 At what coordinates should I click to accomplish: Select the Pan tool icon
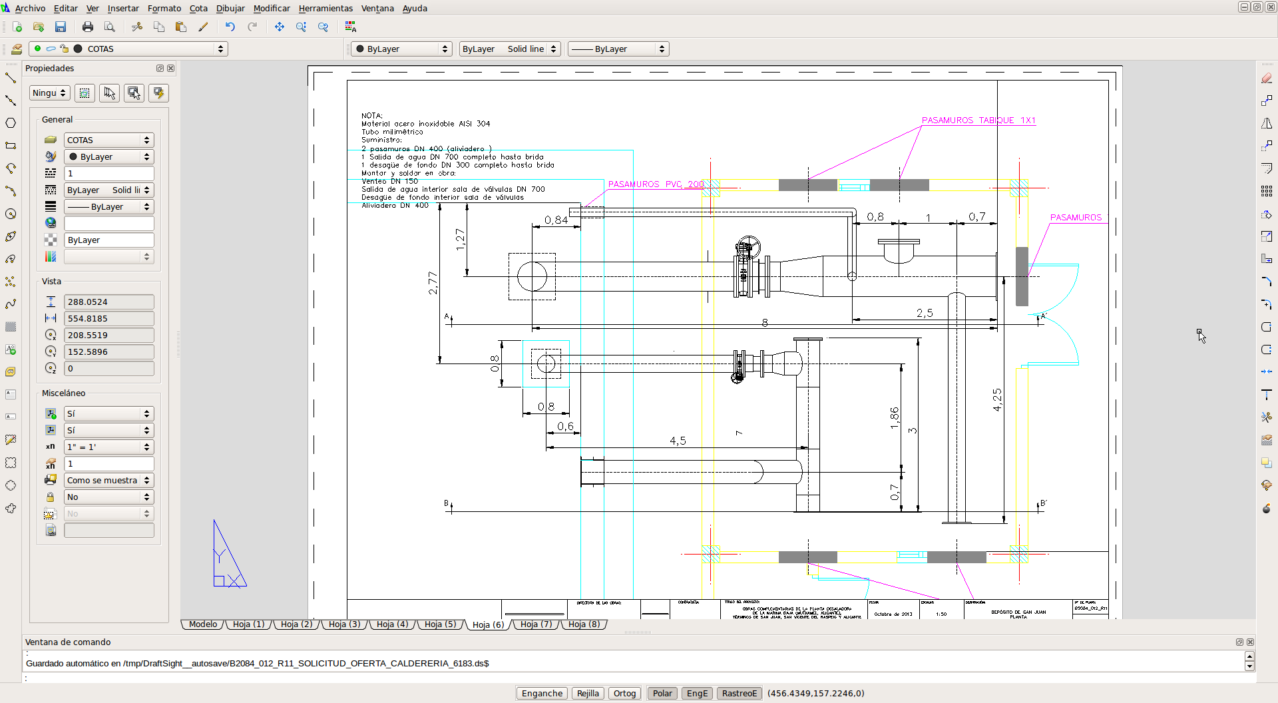coord(280,27)
